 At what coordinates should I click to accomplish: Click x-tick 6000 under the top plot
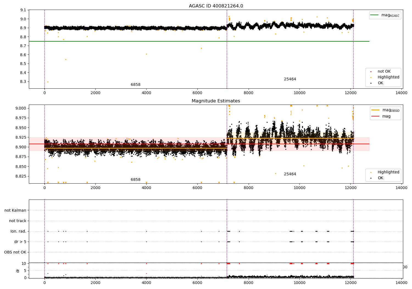[x=197, y=93]
